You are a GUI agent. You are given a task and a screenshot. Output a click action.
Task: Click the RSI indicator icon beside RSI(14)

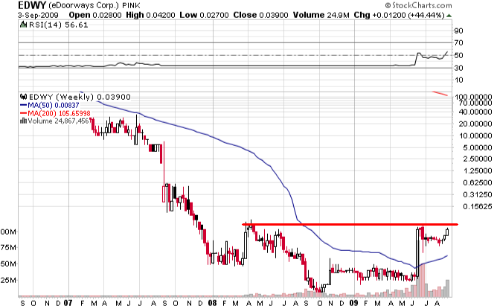click(23, 25)
